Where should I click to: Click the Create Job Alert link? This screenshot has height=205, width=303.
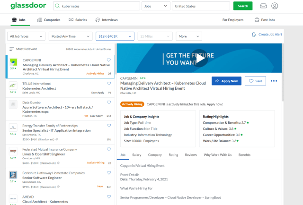(270, 34)
